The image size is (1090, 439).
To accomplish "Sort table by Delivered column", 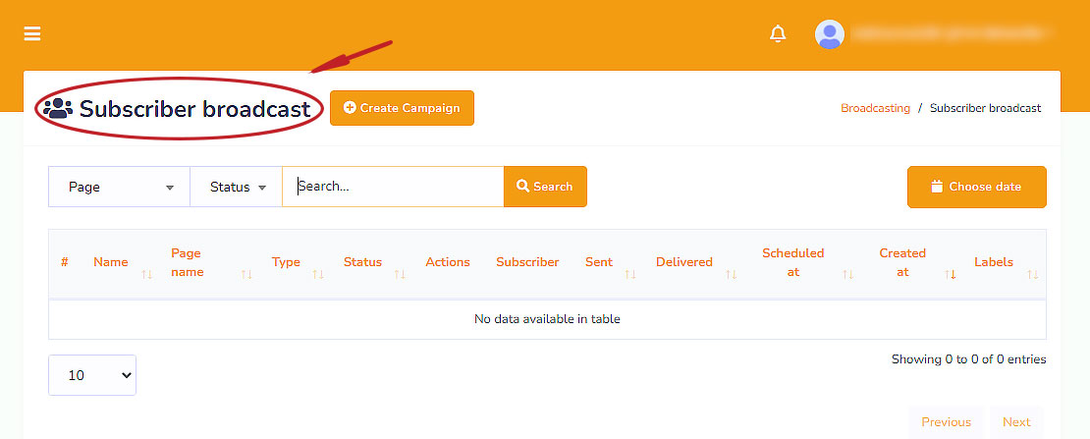I will pos(684,262).
